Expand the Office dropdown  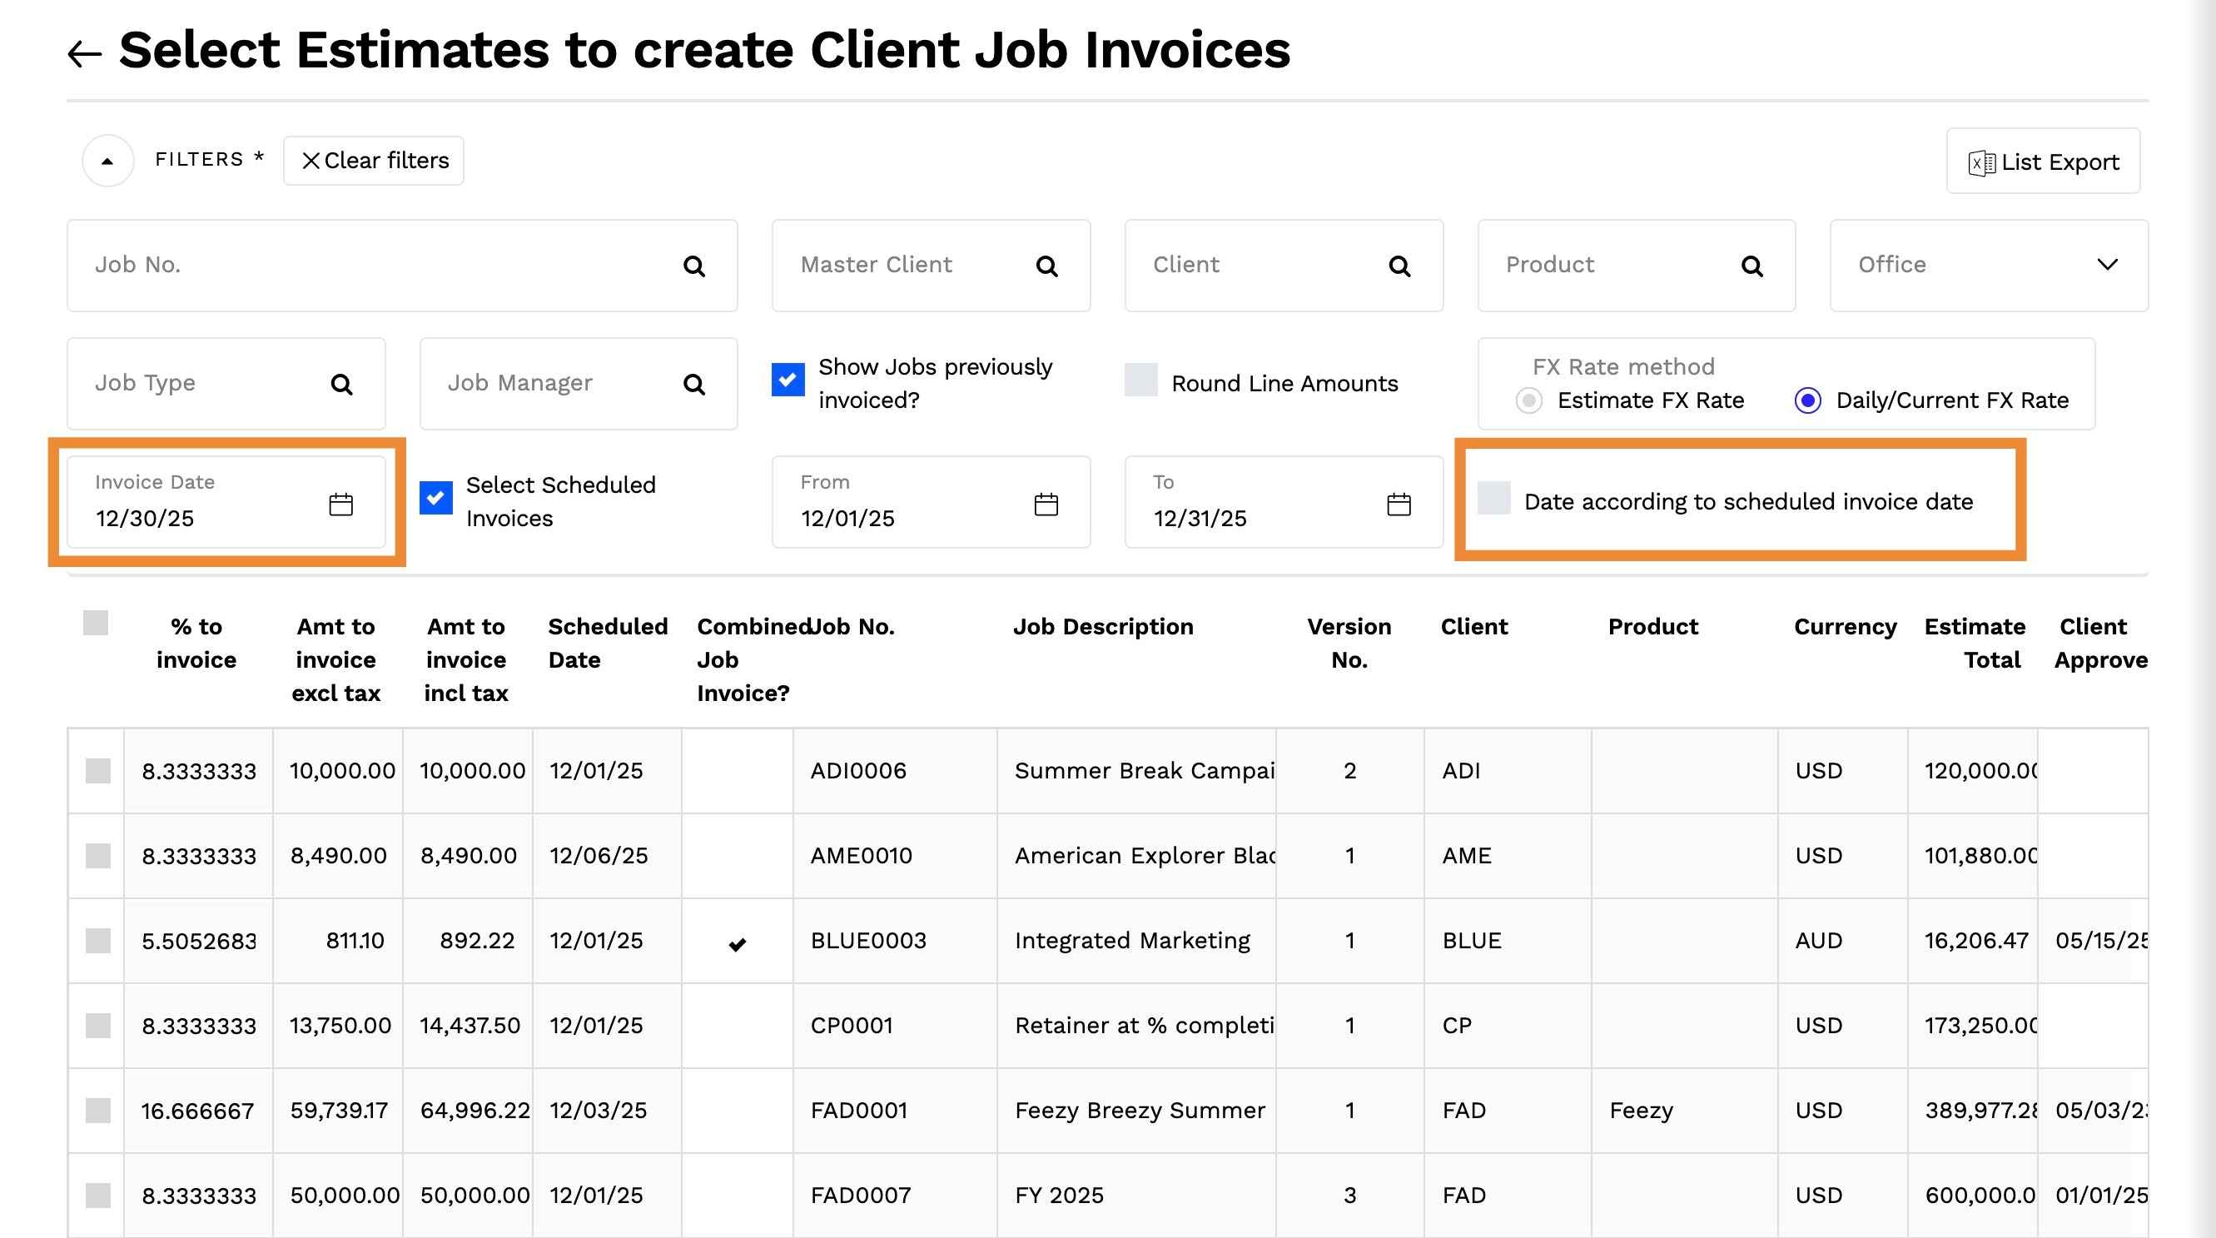coord(2107,265)
